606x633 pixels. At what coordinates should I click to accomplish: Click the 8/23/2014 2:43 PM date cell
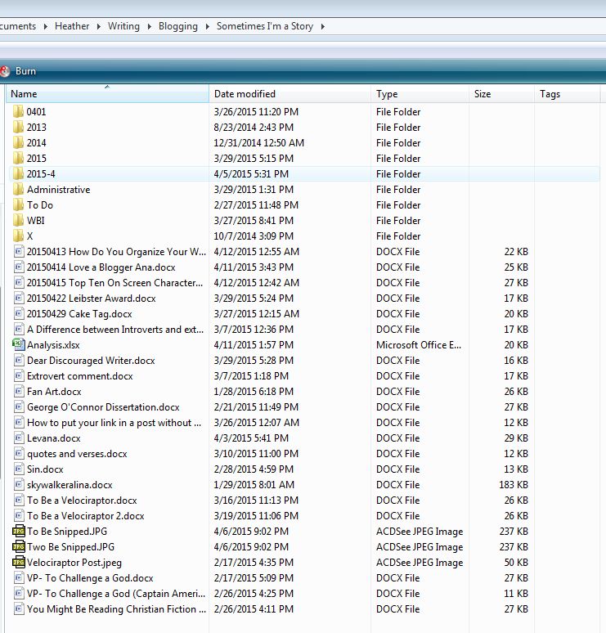(x=254, y=127)
